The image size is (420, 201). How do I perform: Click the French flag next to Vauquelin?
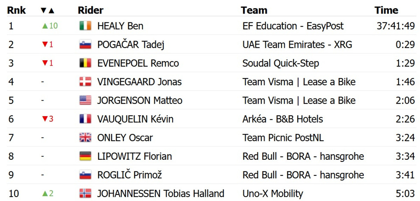[85, 119]
